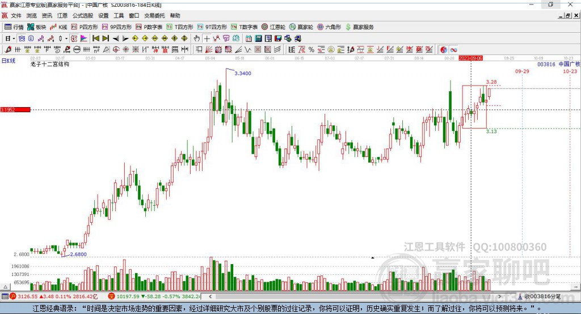Open the 帮助 menu
The height and width of the screenshot is (314, 581).
[175, 15]
